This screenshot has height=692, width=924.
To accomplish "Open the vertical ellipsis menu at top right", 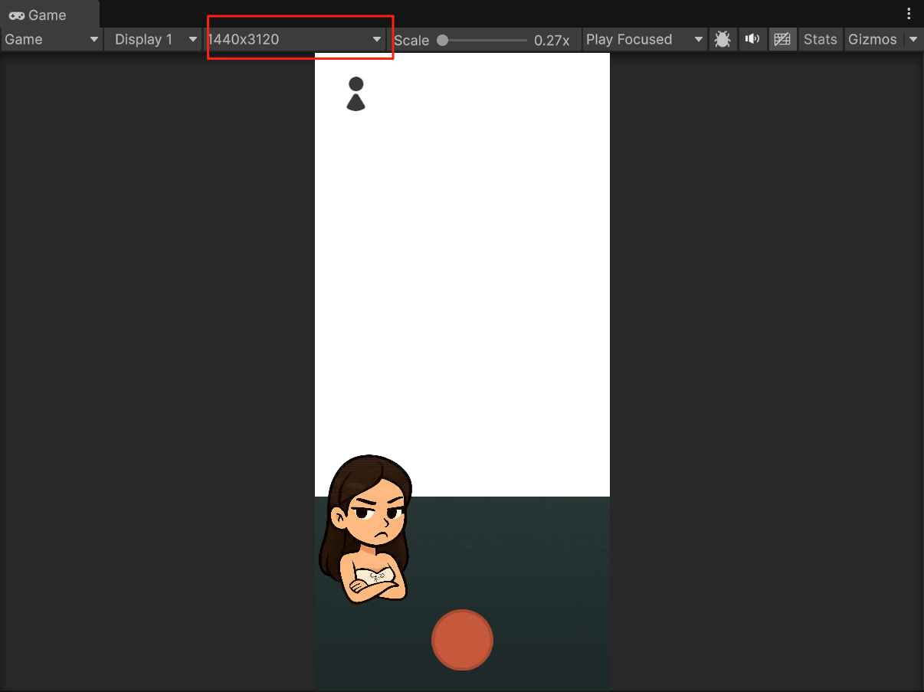I will 909,13.
